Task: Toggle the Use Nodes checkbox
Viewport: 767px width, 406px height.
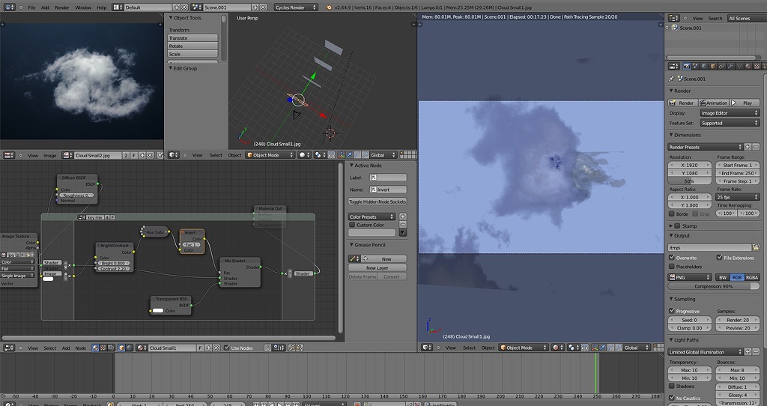Action: tap(226, 348)
